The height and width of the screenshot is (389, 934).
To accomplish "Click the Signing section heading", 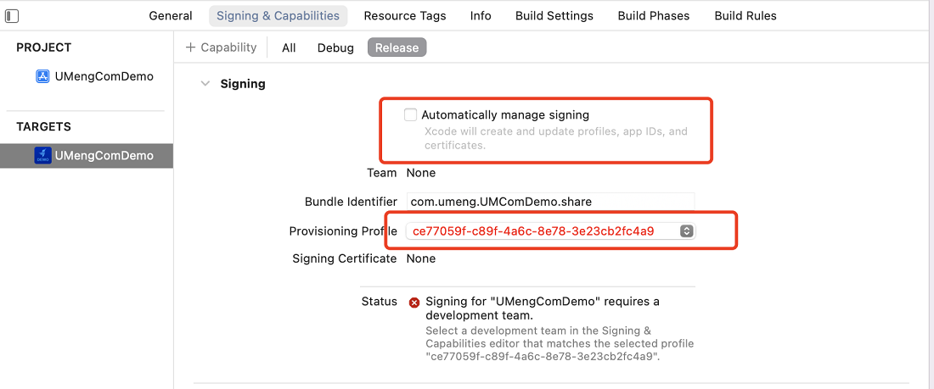I will (243, 84).
